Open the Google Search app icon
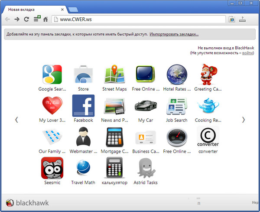The image size is (260, 212). pyautogui.click(x=52, y=75)
